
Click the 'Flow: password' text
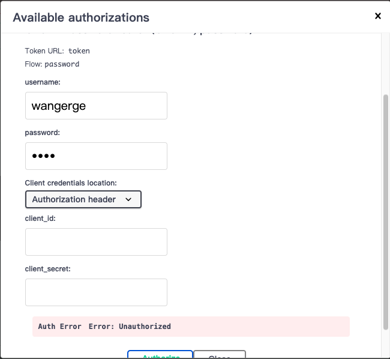52,64
